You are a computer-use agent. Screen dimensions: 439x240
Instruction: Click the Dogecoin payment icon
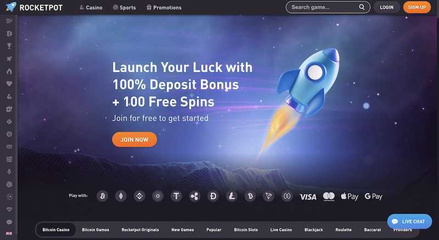pos(213,196)
